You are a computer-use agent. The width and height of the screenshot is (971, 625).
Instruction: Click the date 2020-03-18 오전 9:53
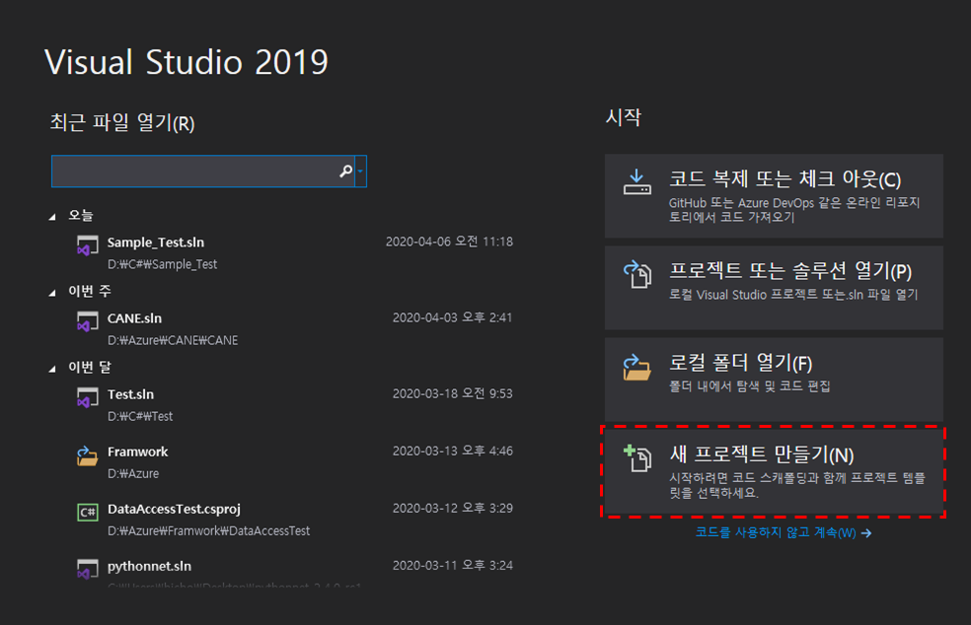[453, 393]
